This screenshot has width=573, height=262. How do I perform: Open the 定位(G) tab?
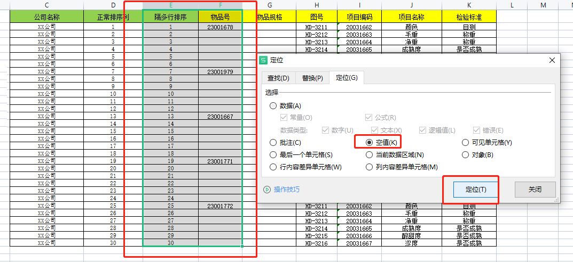click(347, 78)
